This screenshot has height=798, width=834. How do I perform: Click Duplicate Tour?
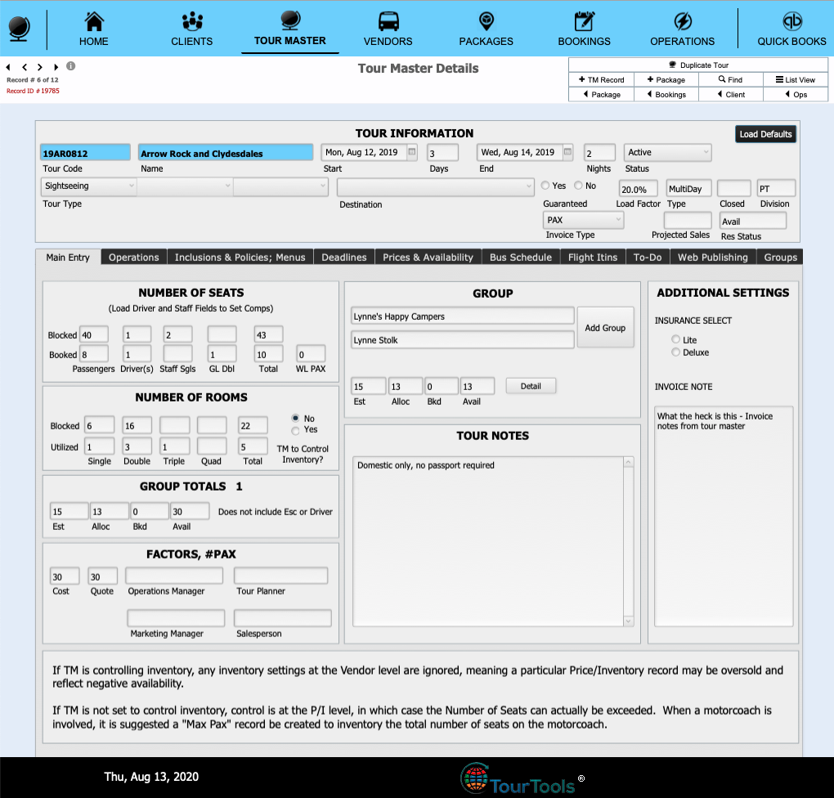pos(697,65)
